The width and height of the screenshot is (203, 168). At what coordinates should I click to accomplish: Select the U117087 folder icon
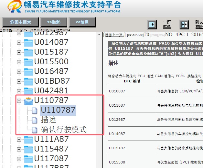[x=28, y=159]
